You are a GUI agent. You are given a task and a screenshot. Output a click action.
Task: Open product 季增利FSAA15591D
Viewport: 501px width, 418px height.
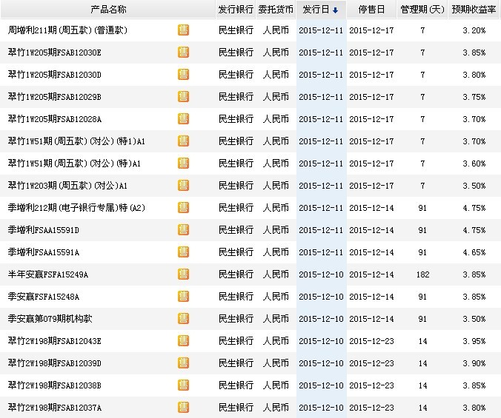point(44,230)
